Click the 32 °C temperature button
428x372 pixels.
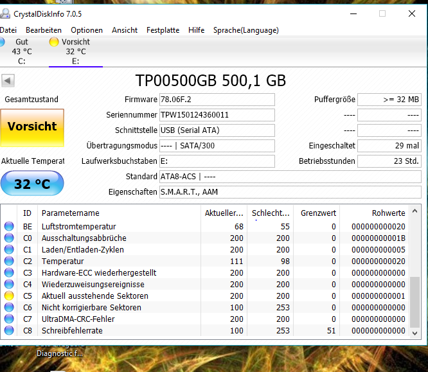[x=32, y=183]
